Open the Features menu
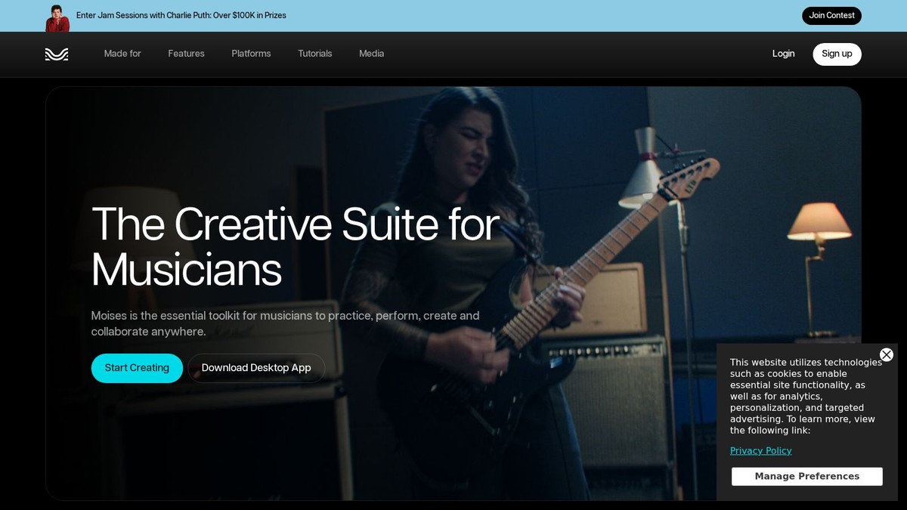The width and height of the screenshot is (907, 510). [x=186, y=54]
